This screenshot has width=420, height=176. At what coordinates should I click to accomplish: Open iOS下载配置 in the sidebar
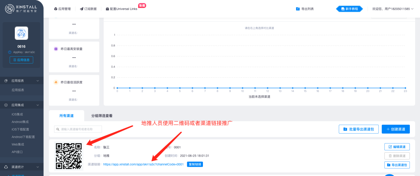point(20,129)
